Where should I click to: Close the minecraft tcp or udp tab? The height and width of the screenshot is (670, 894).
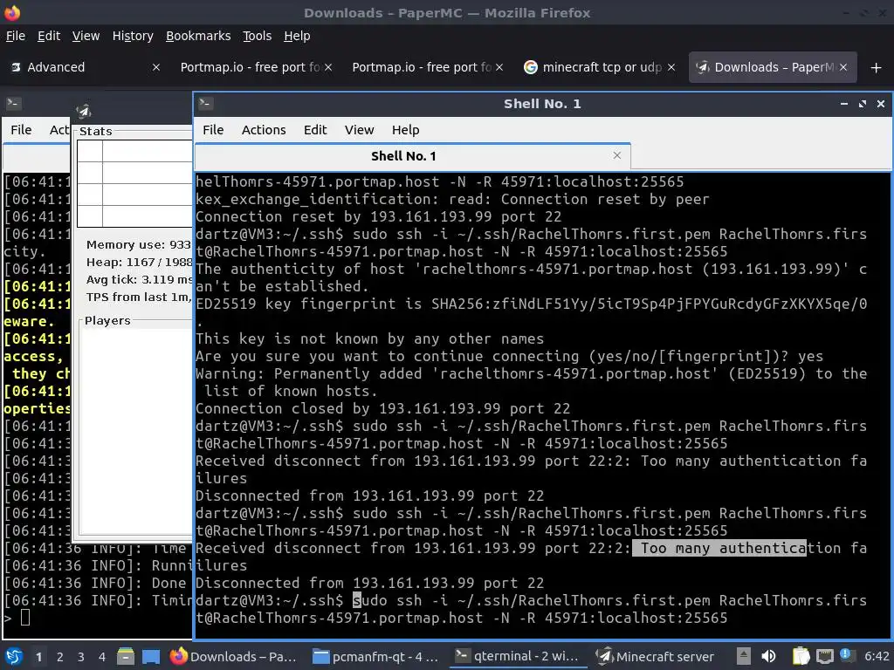(671, 67)
